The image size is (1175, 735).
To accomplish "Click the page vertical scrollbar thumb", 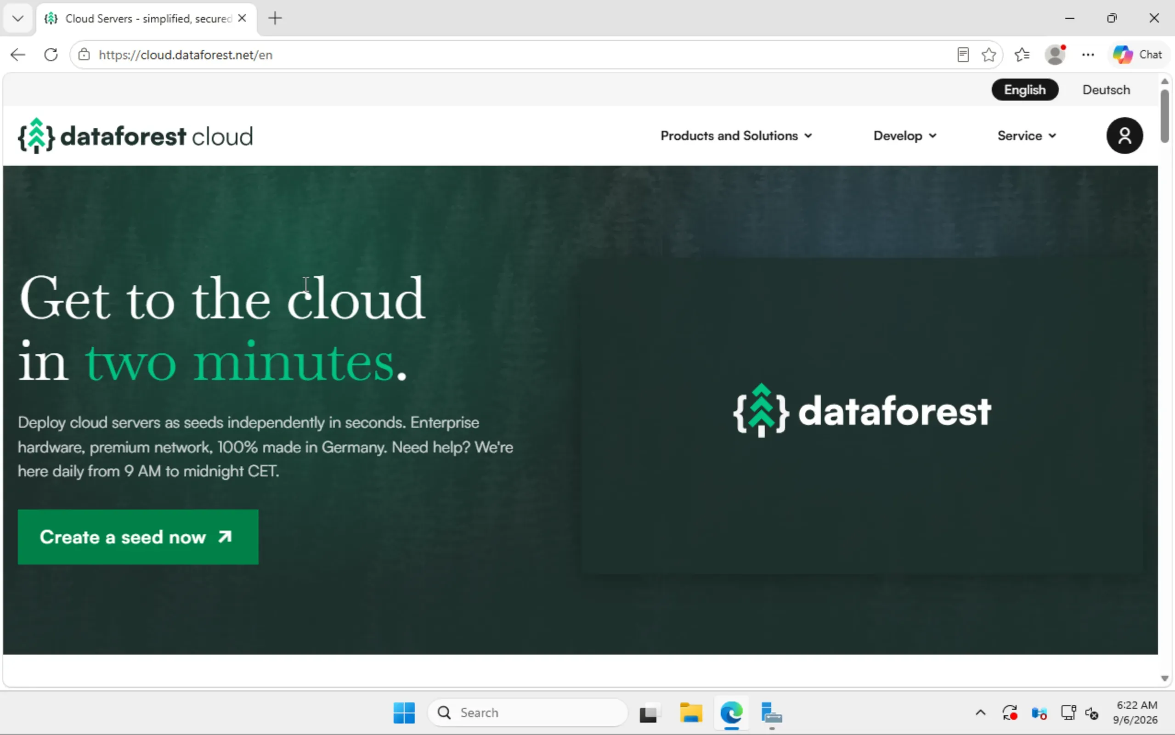I will (x=1164, y=116).
